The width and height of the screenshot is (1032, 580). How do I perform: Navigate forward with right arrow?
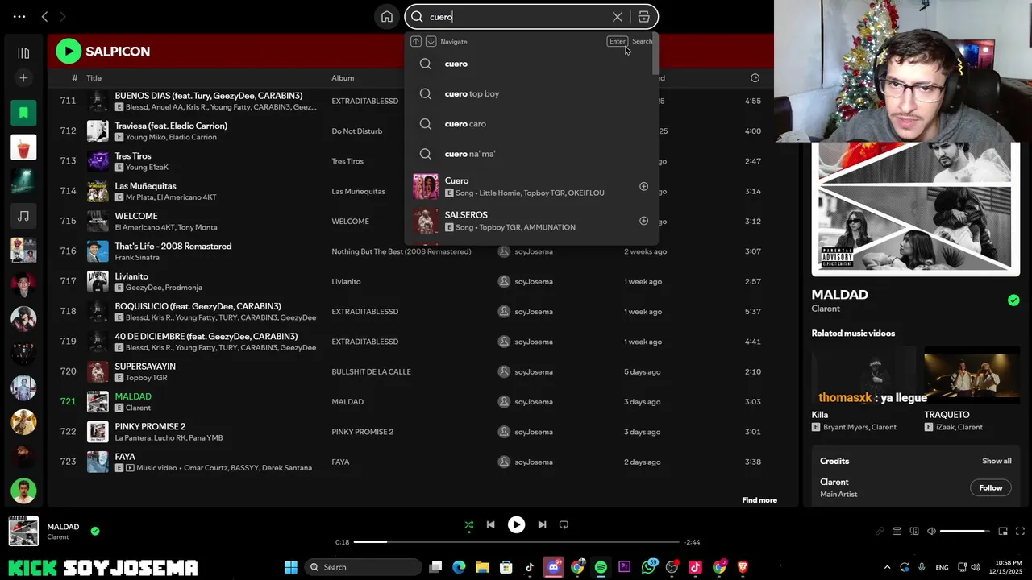[63, 17]
